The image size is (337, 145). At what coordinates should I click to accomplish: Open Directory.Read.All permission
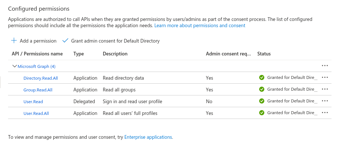coord(41,78)
